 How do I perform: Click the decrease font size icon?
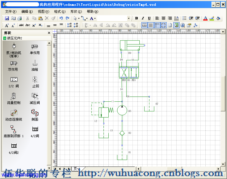[x=13, y=25]
